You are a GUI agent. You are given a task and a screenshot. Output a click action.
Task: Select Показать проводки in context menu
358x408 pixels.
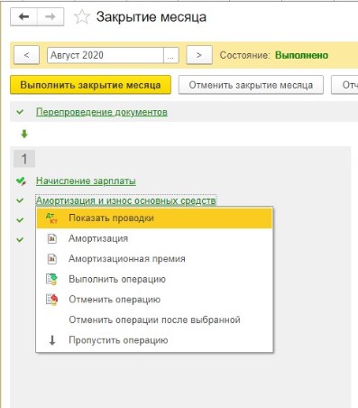click(154, 218)
